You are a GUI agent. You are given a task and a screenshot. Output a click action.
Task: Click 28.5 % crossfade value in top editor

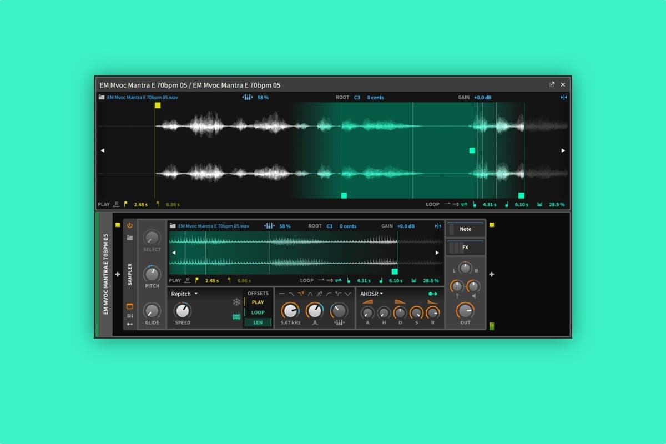[x=557, y=204]
